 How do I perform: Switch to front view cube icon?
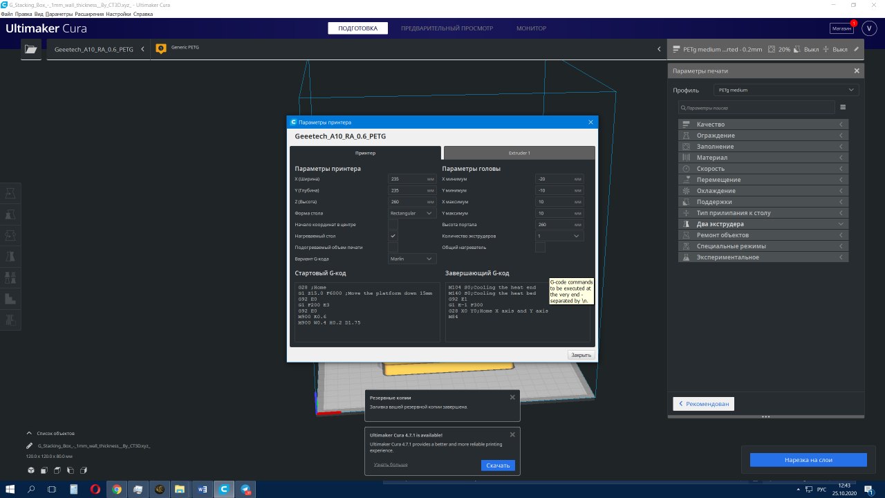coord(44,470)
